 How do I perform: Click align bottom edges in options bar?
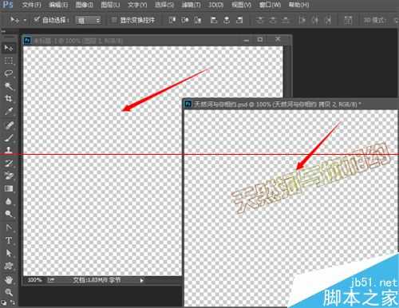198,20
